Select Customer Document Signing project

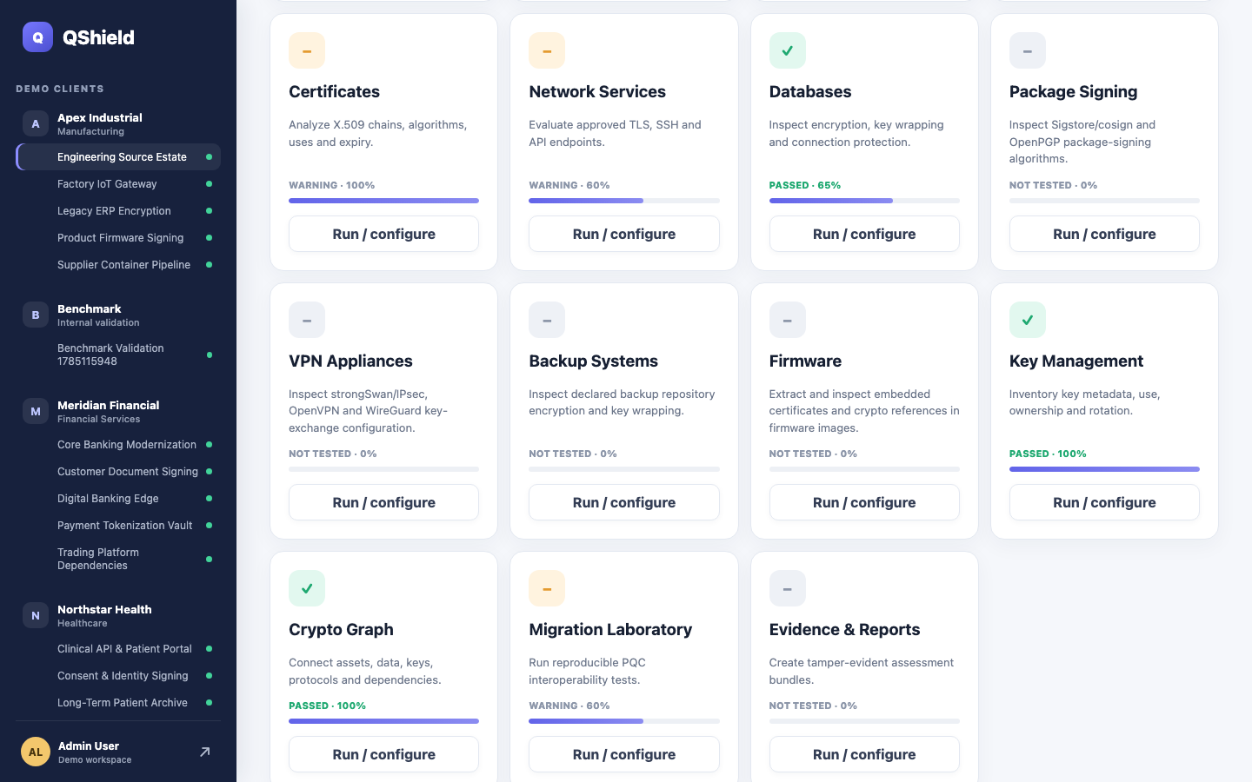tap(118, 472)
